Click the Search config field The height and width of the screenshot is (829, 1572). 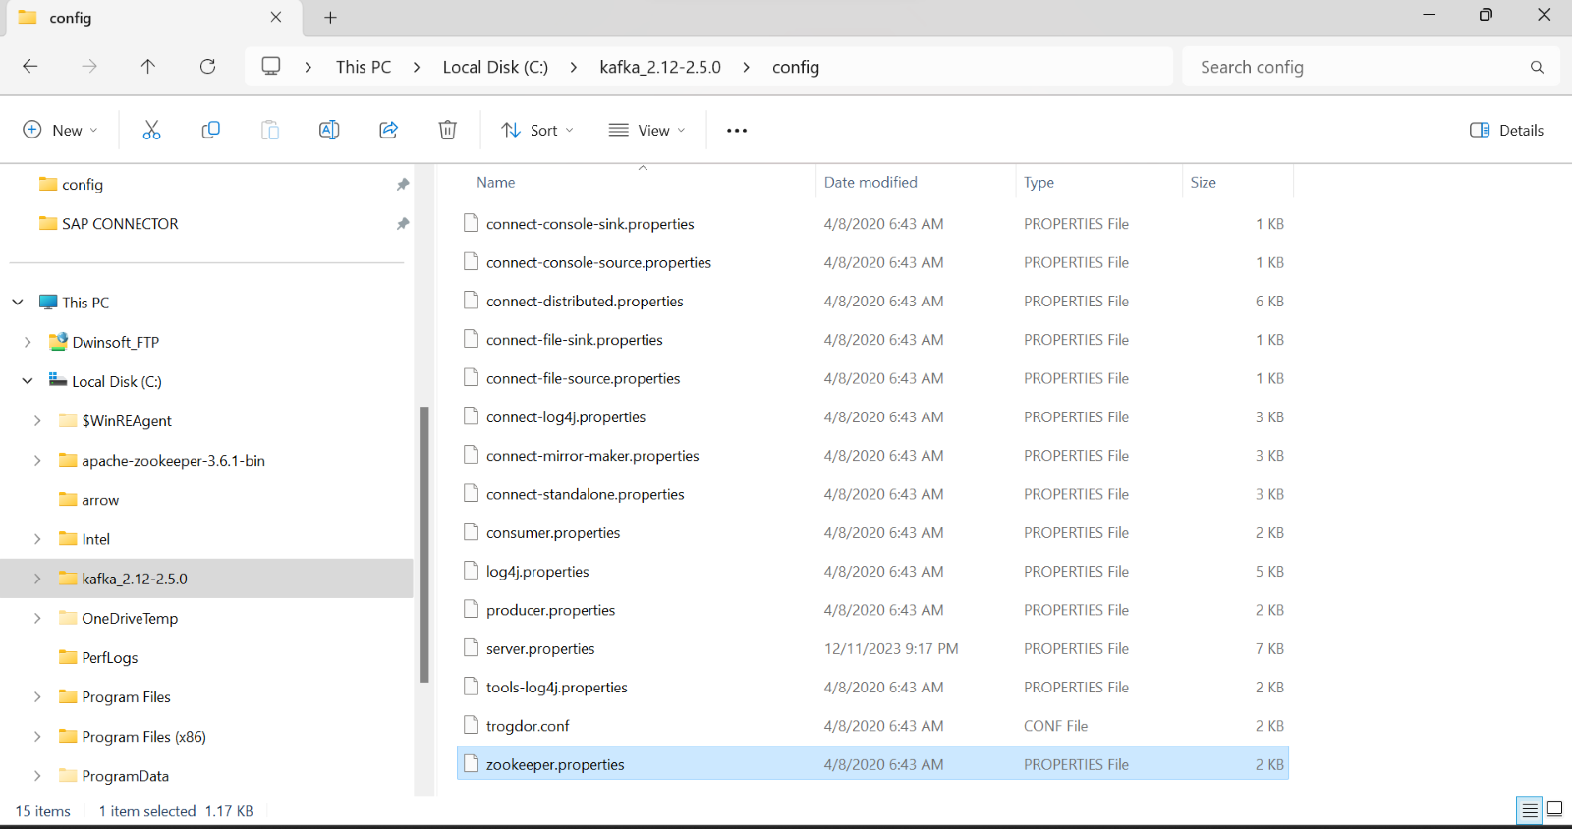click(x=1356, y=67)
